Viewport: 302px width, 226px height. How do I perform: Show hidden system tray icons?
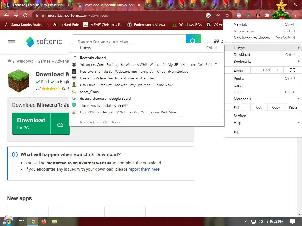coord(246,222)
